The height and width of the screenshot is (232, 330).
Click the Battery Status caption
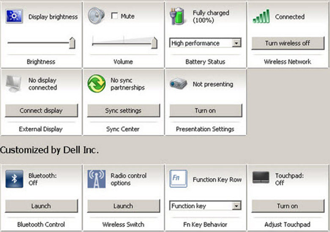[205, 62]
